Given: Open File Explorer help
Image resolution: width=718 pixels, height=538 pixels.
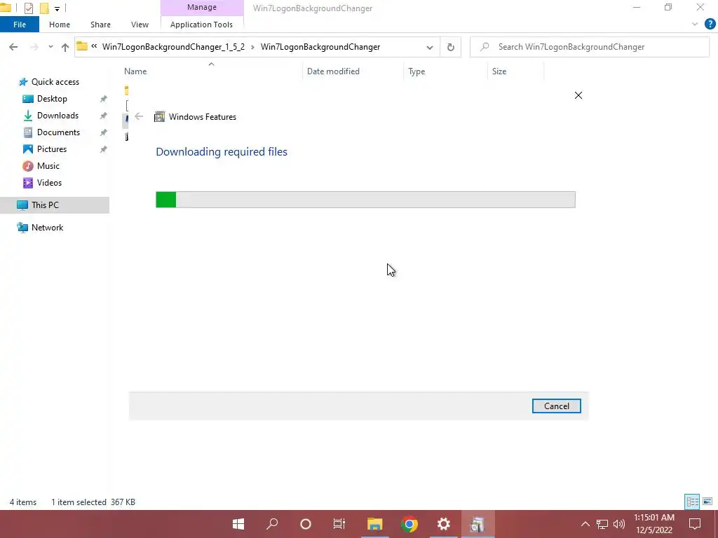Looking at the screenshot, I should pyautogui.click(x=710, y=25).
